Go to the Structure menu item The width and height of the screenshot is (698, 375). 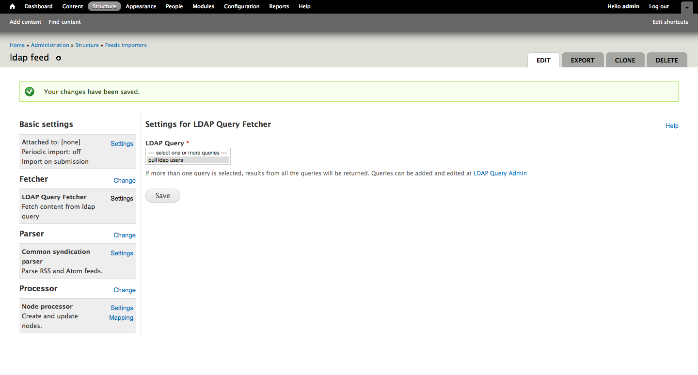pyautogui.click(x=104, y=6)
